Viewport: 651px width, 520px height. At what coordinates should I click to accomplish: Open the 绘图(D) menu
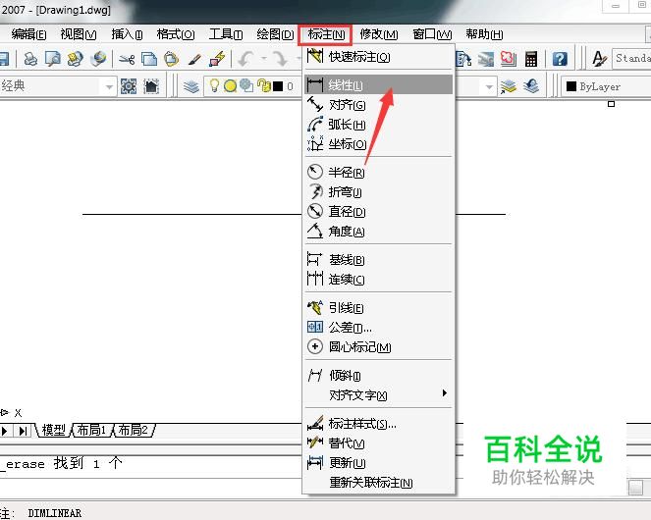[x=275, y=34]
